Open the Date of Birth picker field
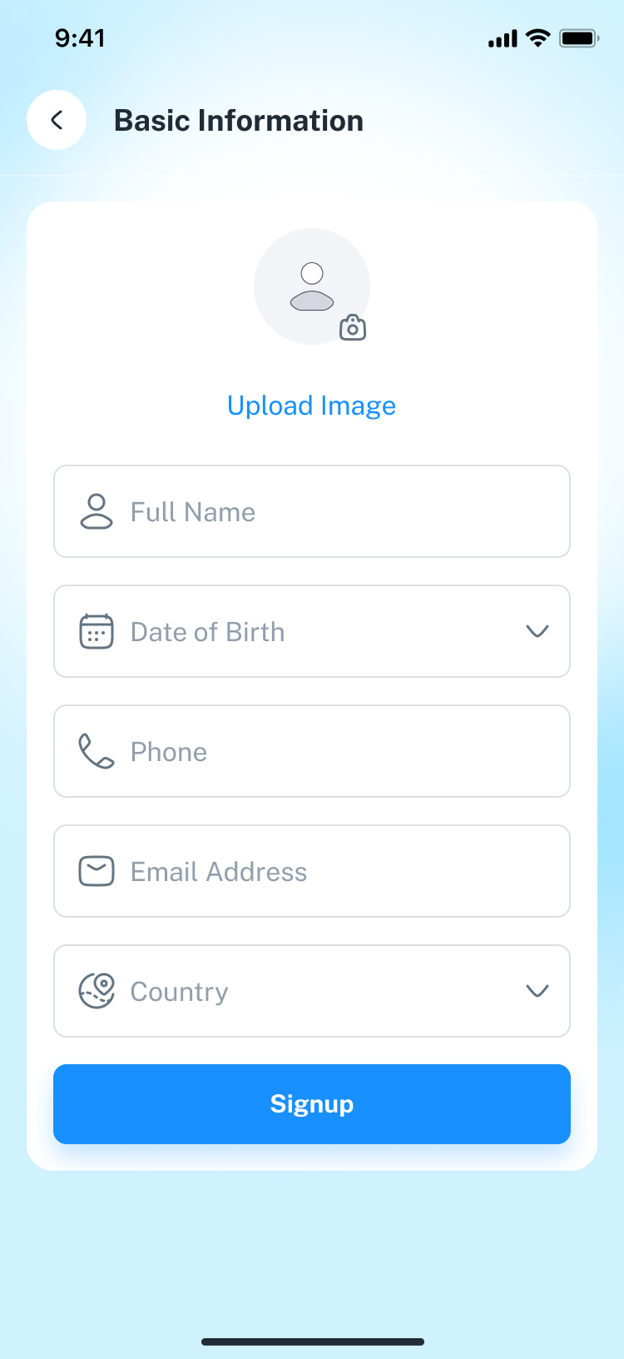 point(312,631)
